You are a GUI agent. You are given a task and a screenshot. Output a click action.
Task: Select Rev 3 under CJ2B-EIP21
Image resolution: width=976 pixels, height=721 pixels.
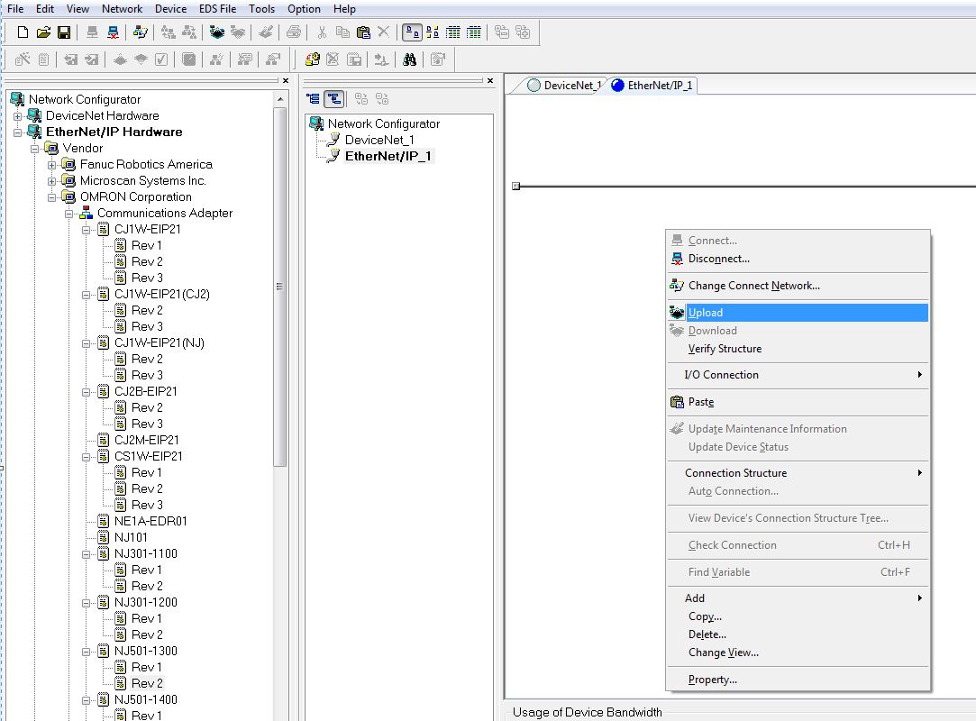click(147, 424)
